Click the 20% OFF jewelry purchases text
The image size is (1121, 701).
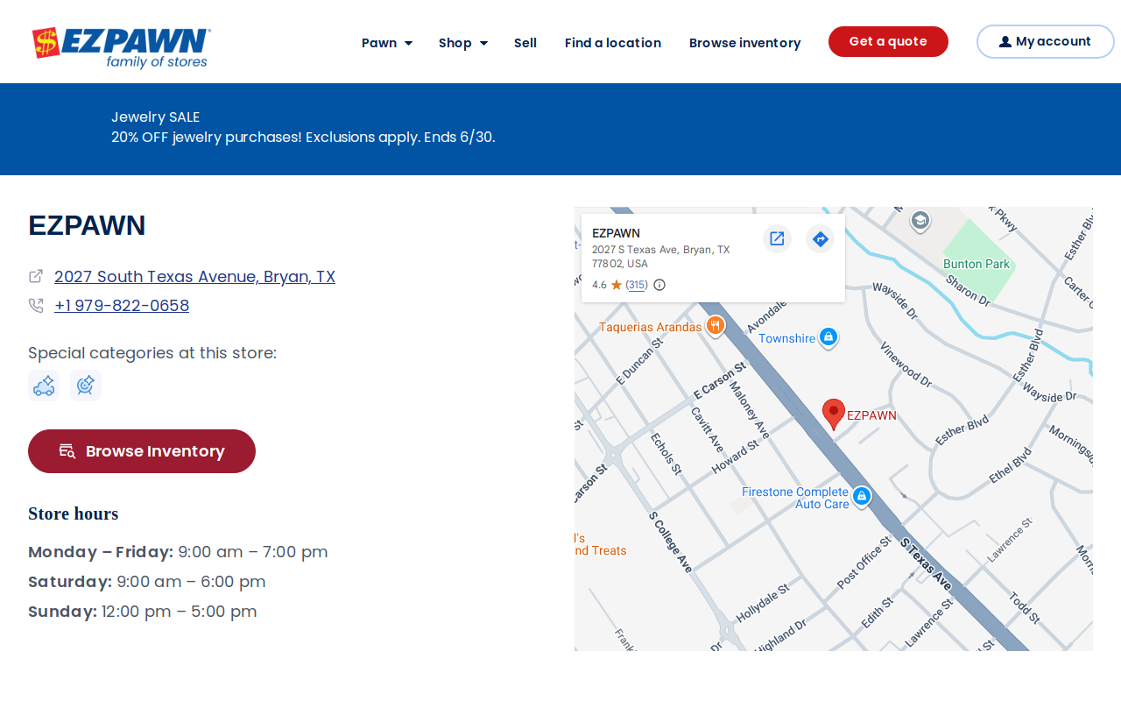(303, 138)
